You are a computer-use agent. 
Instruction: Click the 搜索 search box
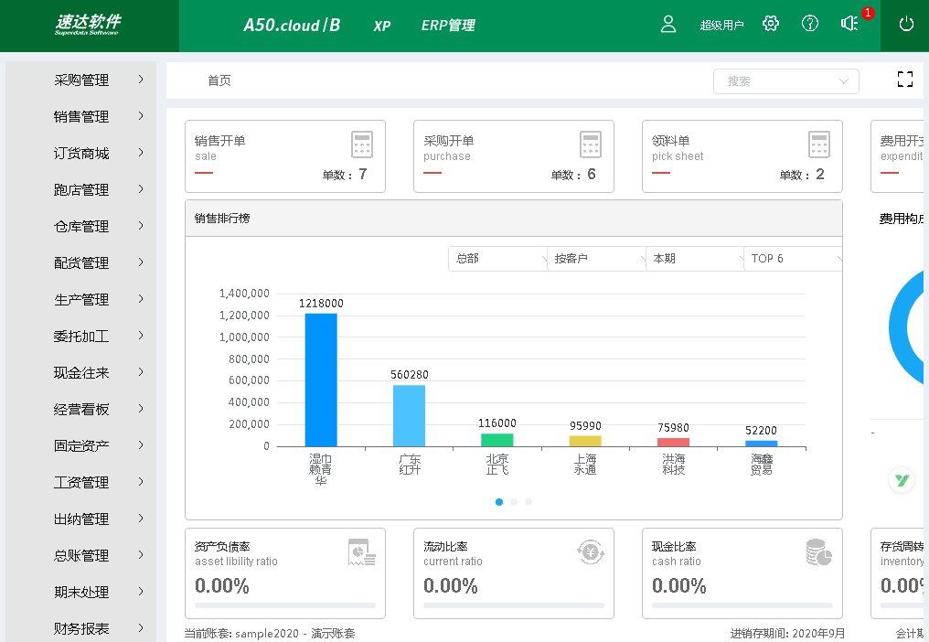coord(785,81)
